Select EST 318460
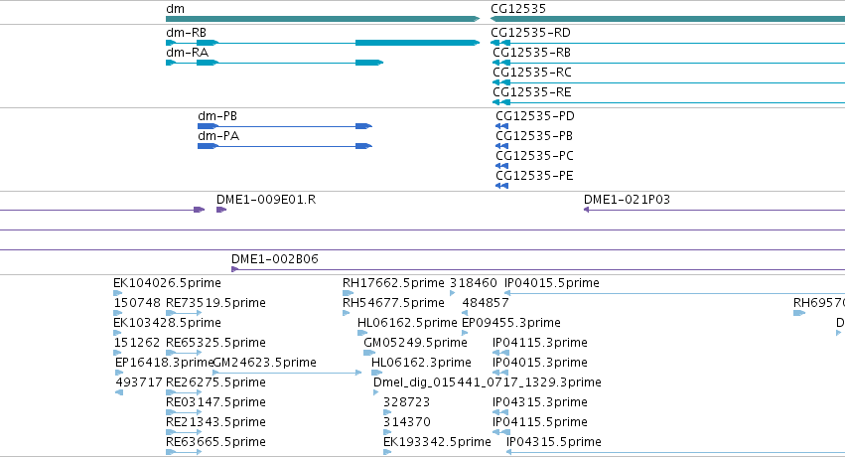The width and height of the screenshot is (845, 457). 474,283
